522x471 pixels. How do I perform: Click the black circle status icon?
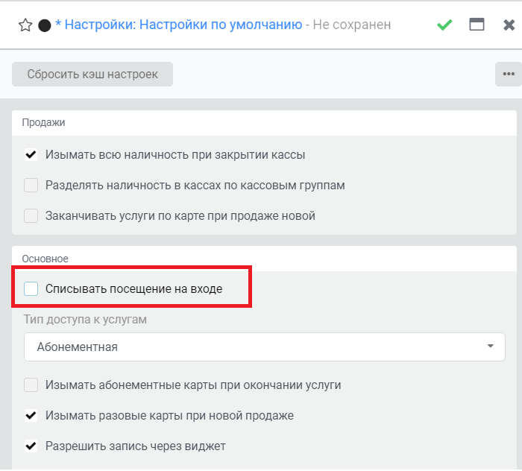(44, 25)
